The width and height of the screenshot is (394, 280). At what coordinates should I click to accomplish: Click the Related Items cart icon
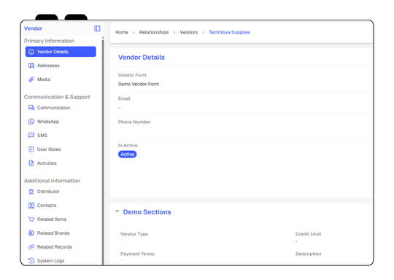pyautogui.click(x=31, y=219)
